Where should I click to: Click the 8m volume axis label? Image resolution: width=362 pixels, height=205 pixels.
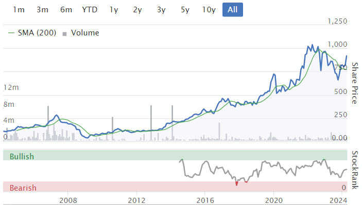pyautogui.click(x=9, y=104)
